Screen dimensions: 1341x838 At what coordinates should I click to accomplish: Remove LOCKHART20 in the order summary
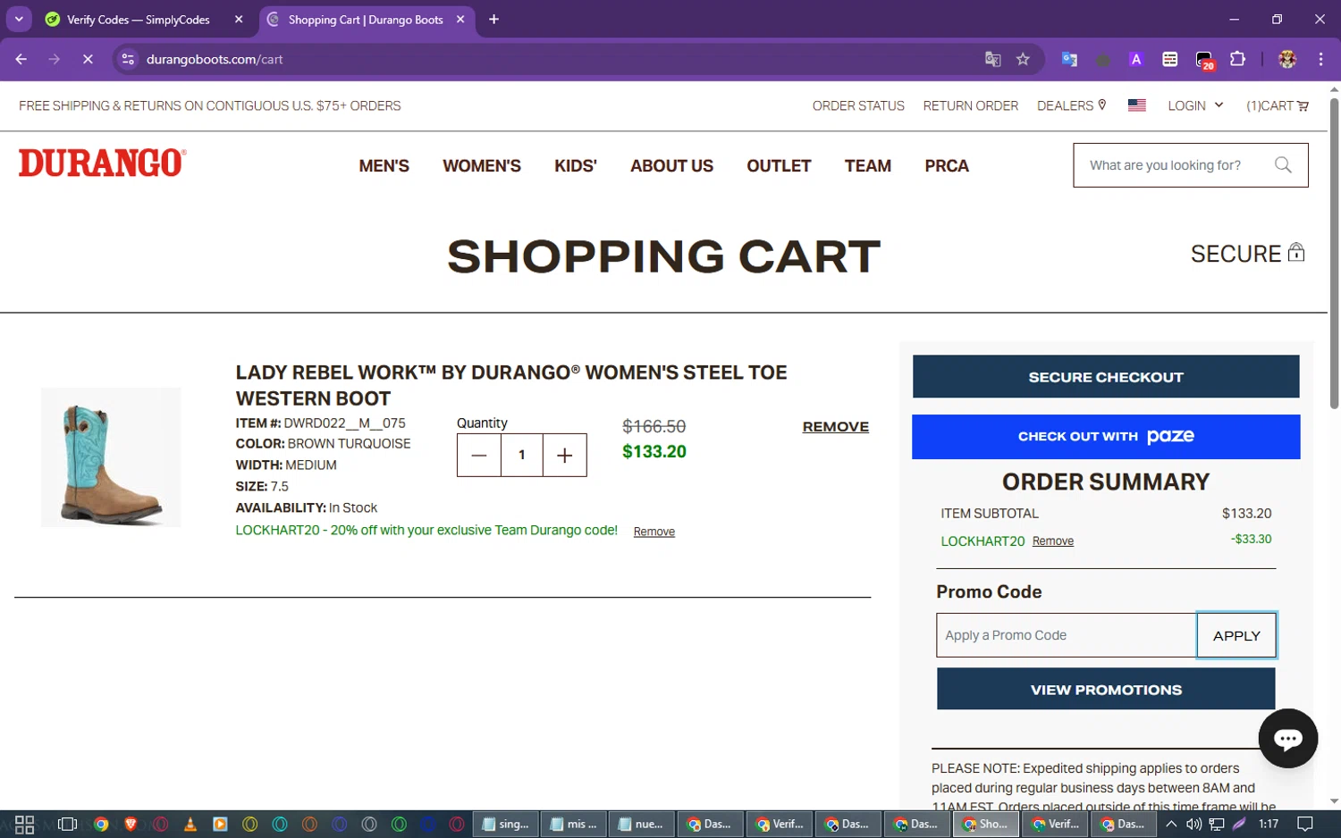(1053, 541)
